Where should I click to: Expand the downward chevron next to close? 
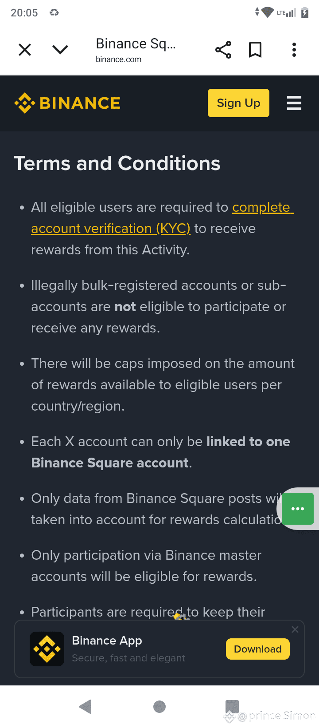(x=60, y=50)
